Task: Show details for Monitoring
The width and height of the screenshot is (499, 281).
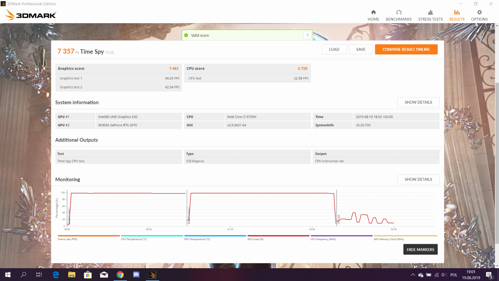Action: tap(418, 179)
